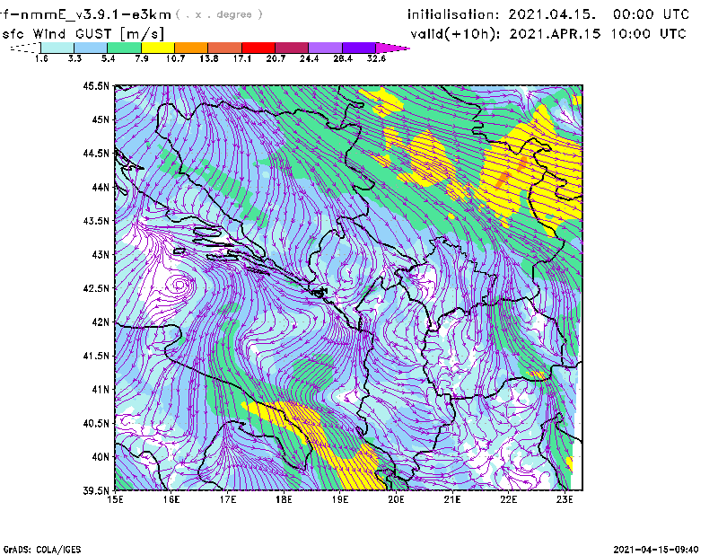Click the '40N' latitude label
This screenshot has width=718, height=555.
tap(101, 457)
